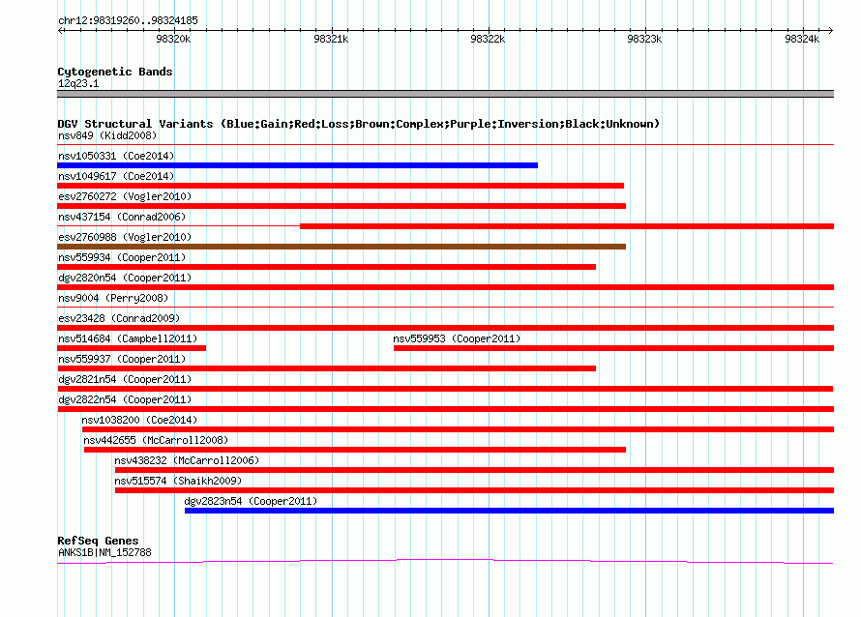861x617 pixels.
Task: Open esv23428 (Conrad2009) label
Action: (x=119, y=318)
